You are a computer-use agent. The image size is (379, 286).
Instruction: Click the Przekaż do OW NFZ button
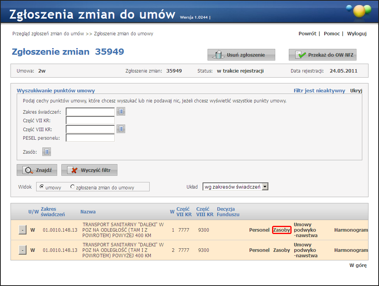(x=322, y=55)
